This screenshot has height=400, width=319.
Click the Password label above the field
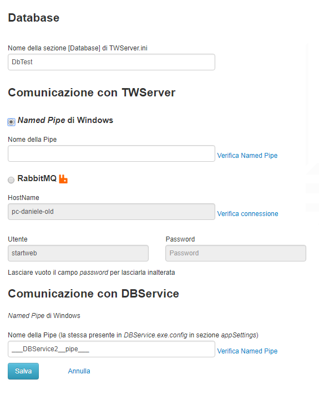click(180, 239)
